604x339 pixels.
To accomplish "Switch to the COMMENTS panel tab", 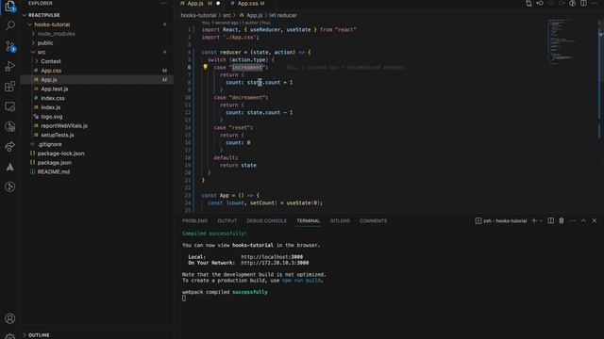I will click(374, 220).
